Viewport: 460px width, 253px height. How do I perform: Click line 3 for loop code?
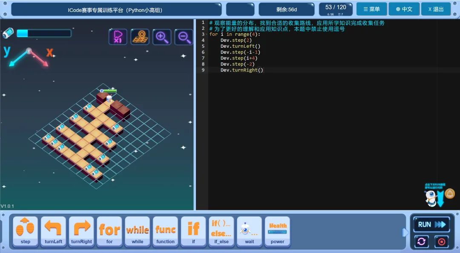[235, 34]
